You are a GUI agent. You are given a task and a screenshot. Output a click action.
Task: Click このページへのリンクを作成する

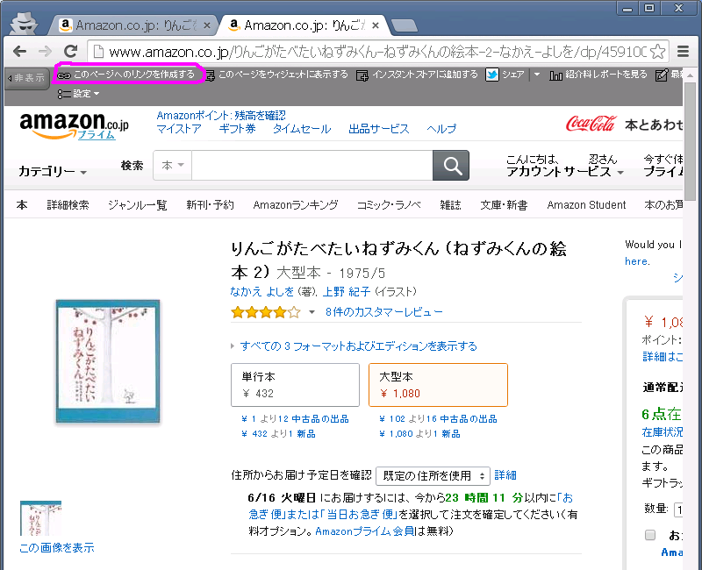[134, 75]
